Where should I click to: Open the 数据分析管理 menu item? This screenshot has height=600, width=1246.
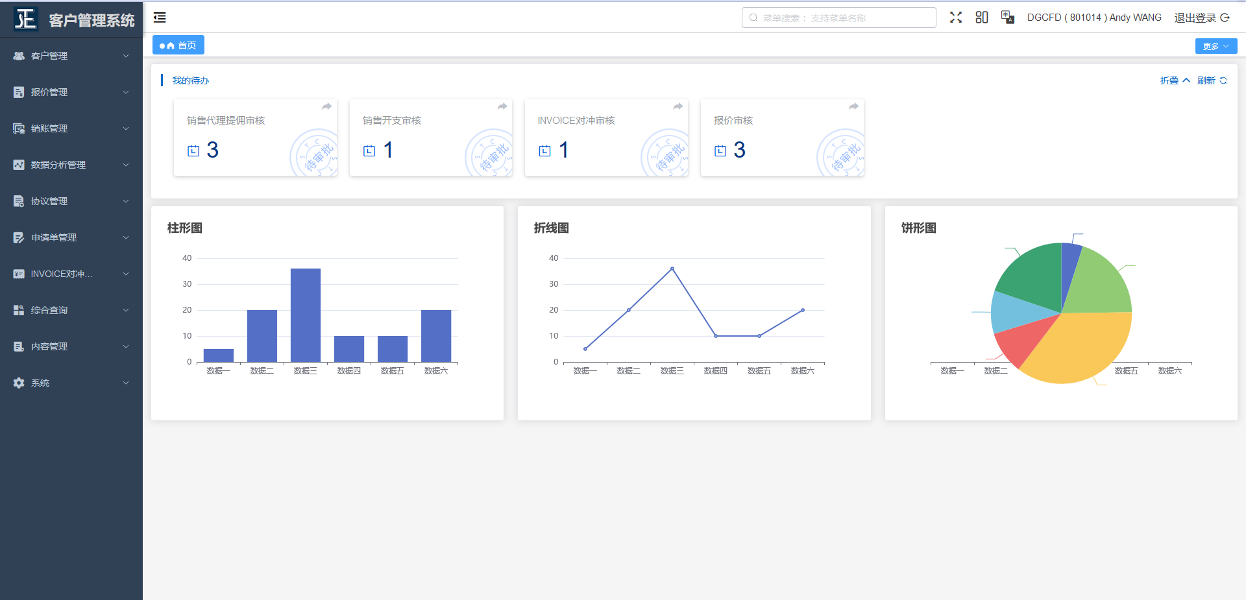click(71, 165)
